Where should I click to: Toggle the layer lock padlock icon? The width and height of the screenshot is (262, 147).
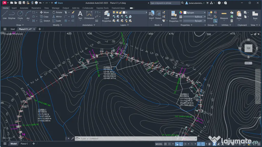point(120,13)
